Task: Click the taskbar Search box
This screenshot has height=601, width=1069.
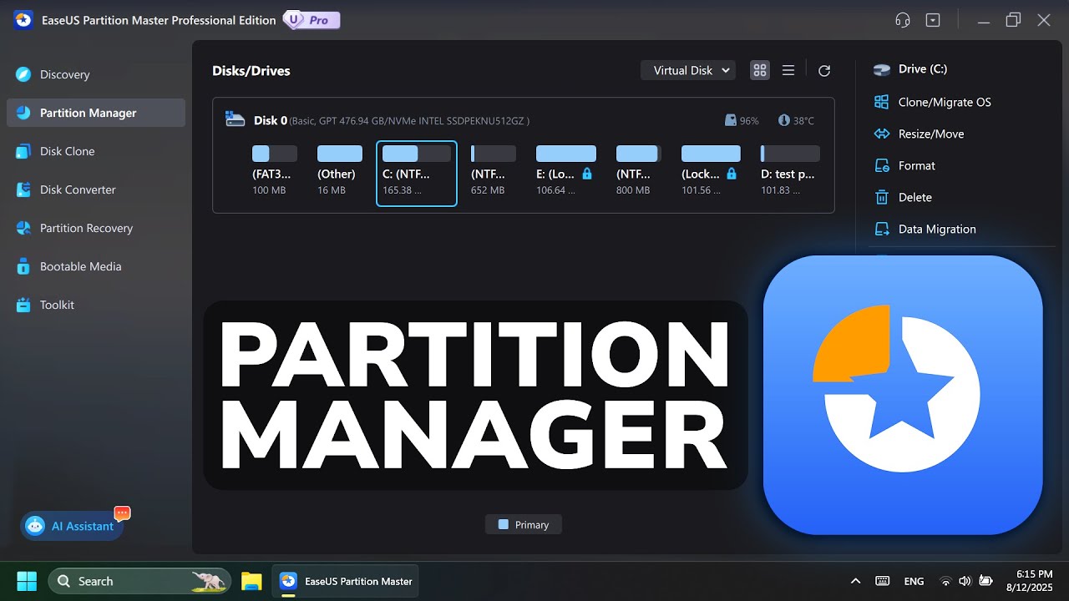Action: pos(140,581)
